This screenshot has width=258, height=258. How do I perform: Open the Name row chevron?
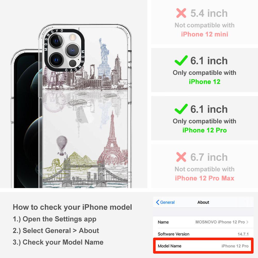pyautogui.click(x=247, y=222)
